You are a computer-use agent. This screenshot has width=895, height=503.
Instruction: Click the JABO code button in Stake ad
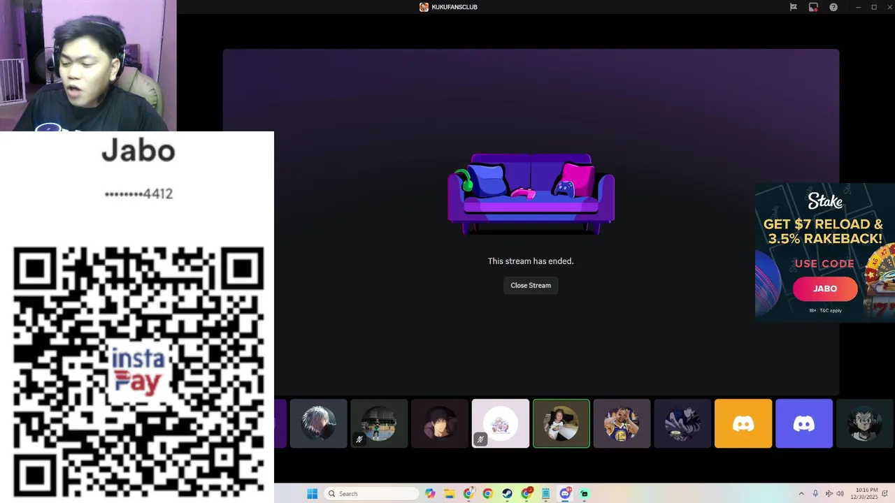coord(825,289)
